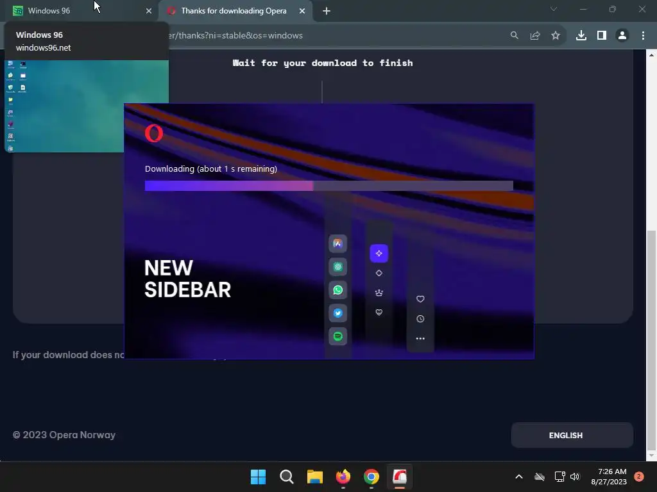Viewport: 657px width, 492px height.
Task: Click the 2023 Opera Norway copyright text
Action: tap(64, 435)
